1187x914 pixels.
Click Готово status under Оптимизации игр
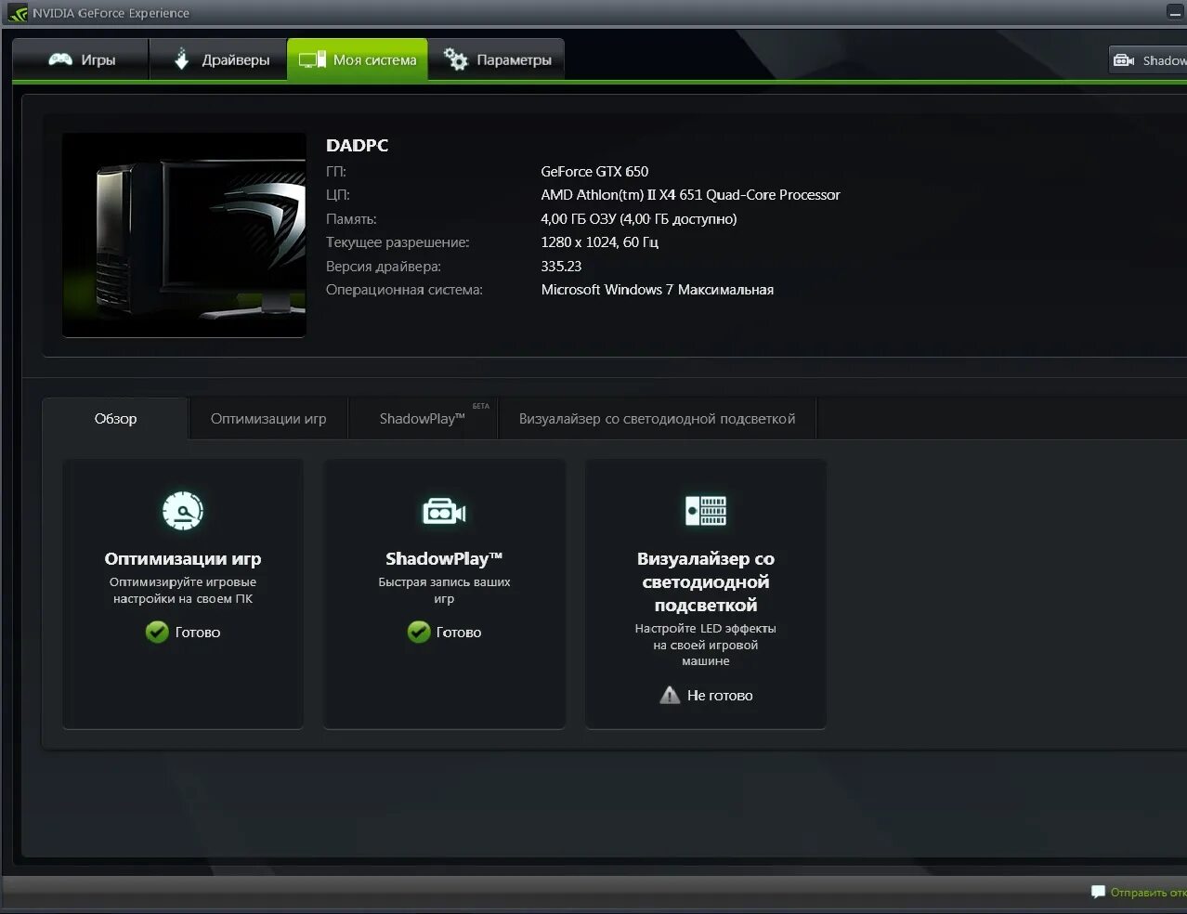coord(198,633)
